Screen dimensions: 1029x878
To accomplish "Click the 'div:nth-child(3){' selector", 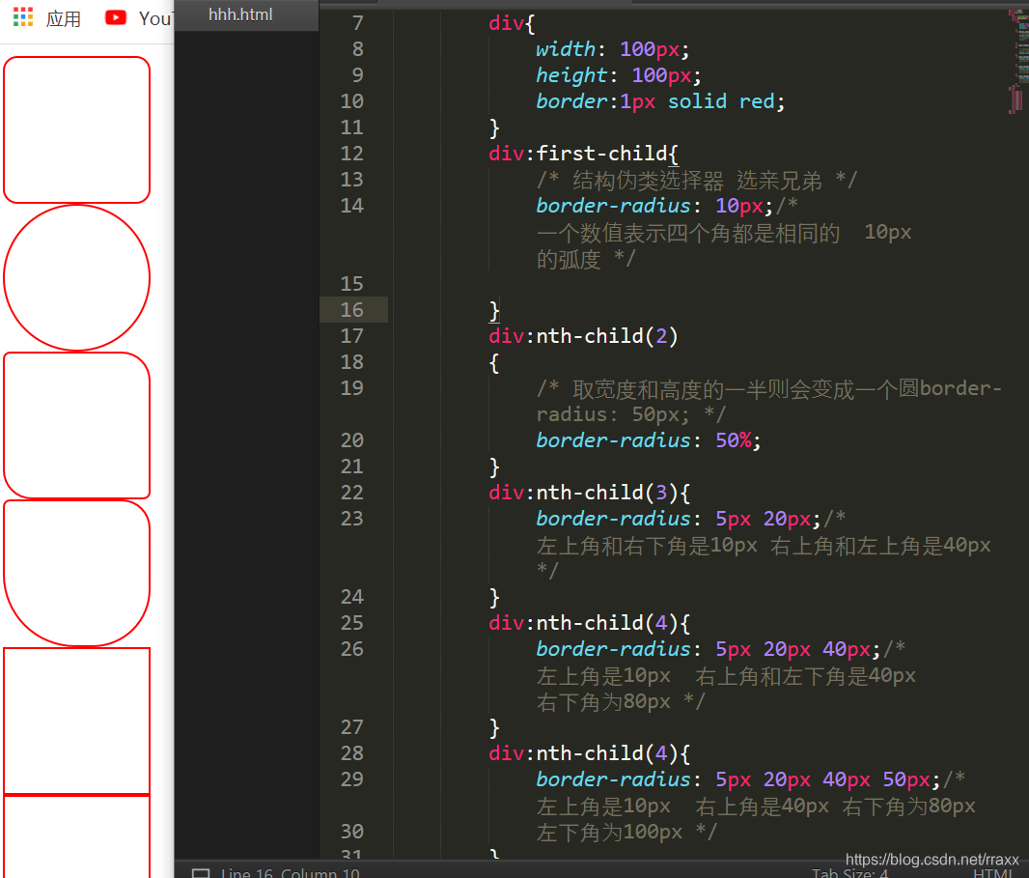I will (590, 493).
